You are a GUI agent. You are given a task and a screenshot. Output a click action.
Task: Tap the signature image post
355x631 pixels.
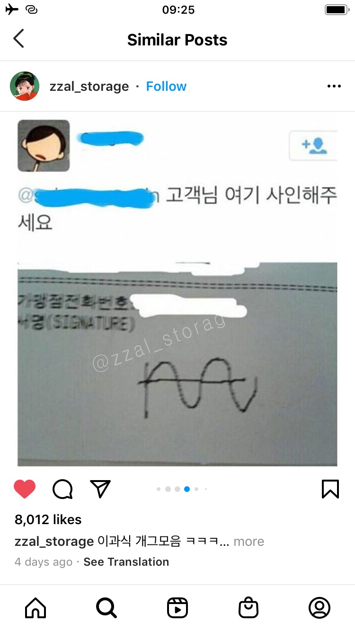[x=177, y=289]
